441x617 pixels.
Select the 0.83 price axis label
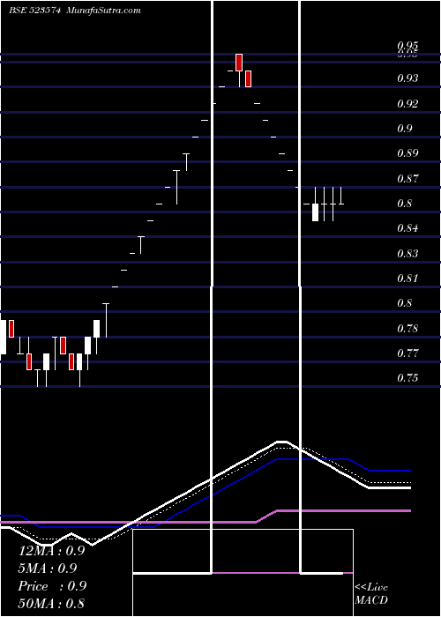click(x=407, y=254)
